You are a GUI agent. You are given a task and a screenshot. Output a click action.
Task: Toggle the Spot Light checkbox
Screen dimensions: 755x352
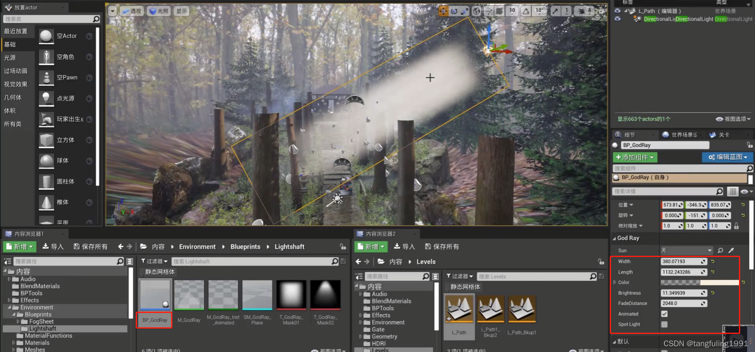tap(664, 324)
